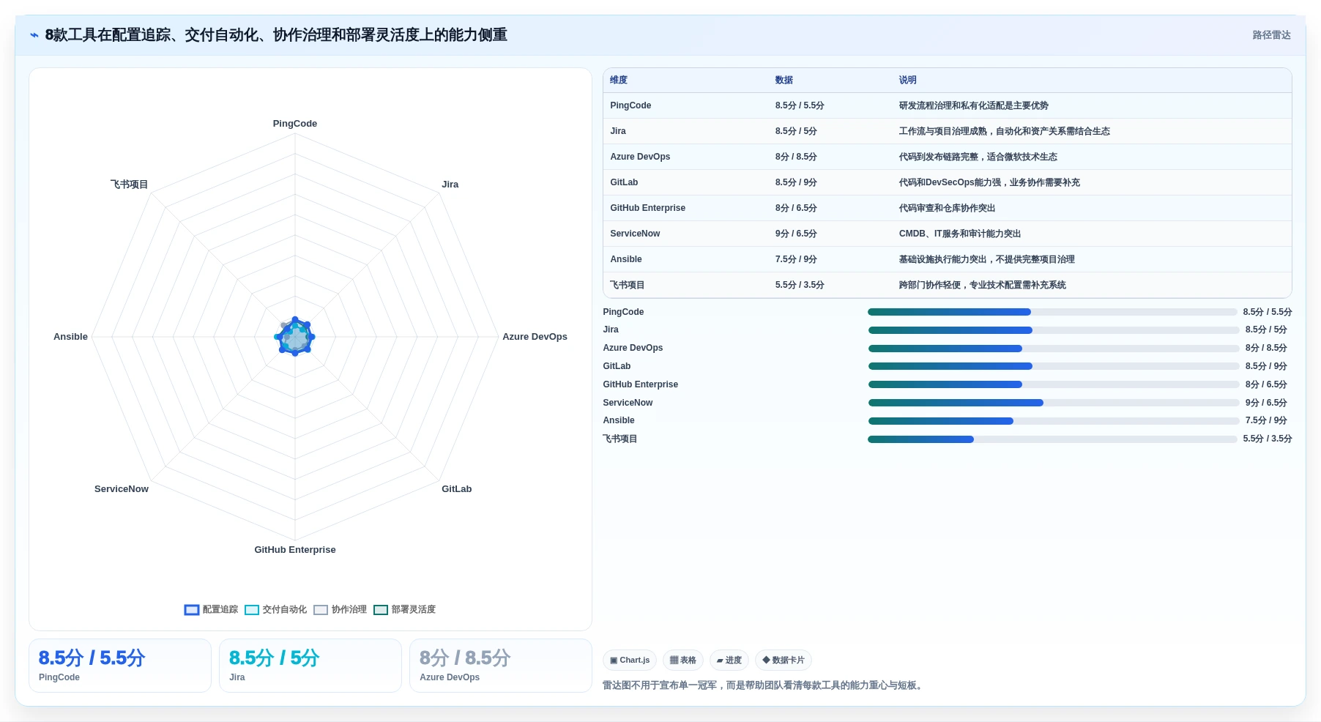1321x722 pixels.
Task: Click the 飞书项目 radar axis label
Action: click(129, 185)
